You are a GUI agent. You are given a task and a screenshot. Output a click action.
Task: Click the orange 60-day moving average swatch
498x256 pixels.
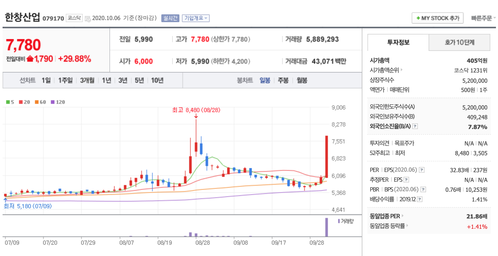tap(37, 102)
